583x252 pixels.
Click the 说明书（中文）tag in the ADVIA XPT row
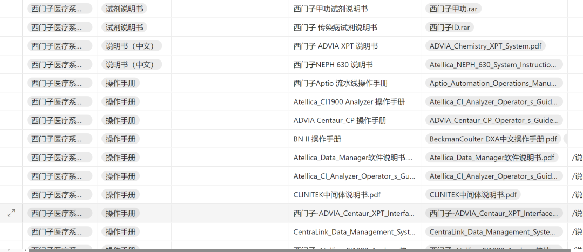(x=132, y=46)
